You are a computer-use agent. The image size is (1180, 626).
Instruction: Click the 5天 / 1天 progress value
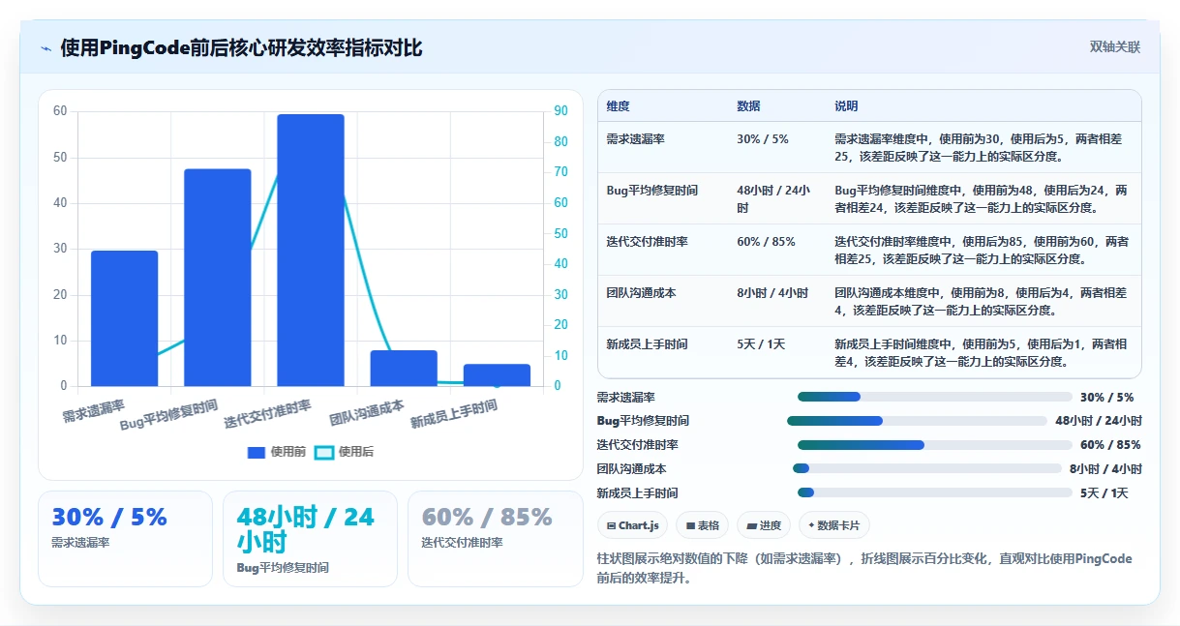pyautogui.click(x=1104, y=493)
